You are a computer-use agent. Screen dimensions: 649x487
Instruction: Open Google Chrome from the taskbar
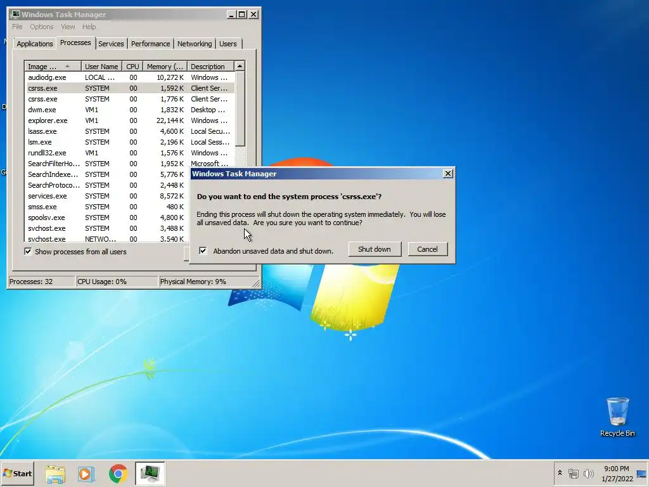[x=119, y=474]
